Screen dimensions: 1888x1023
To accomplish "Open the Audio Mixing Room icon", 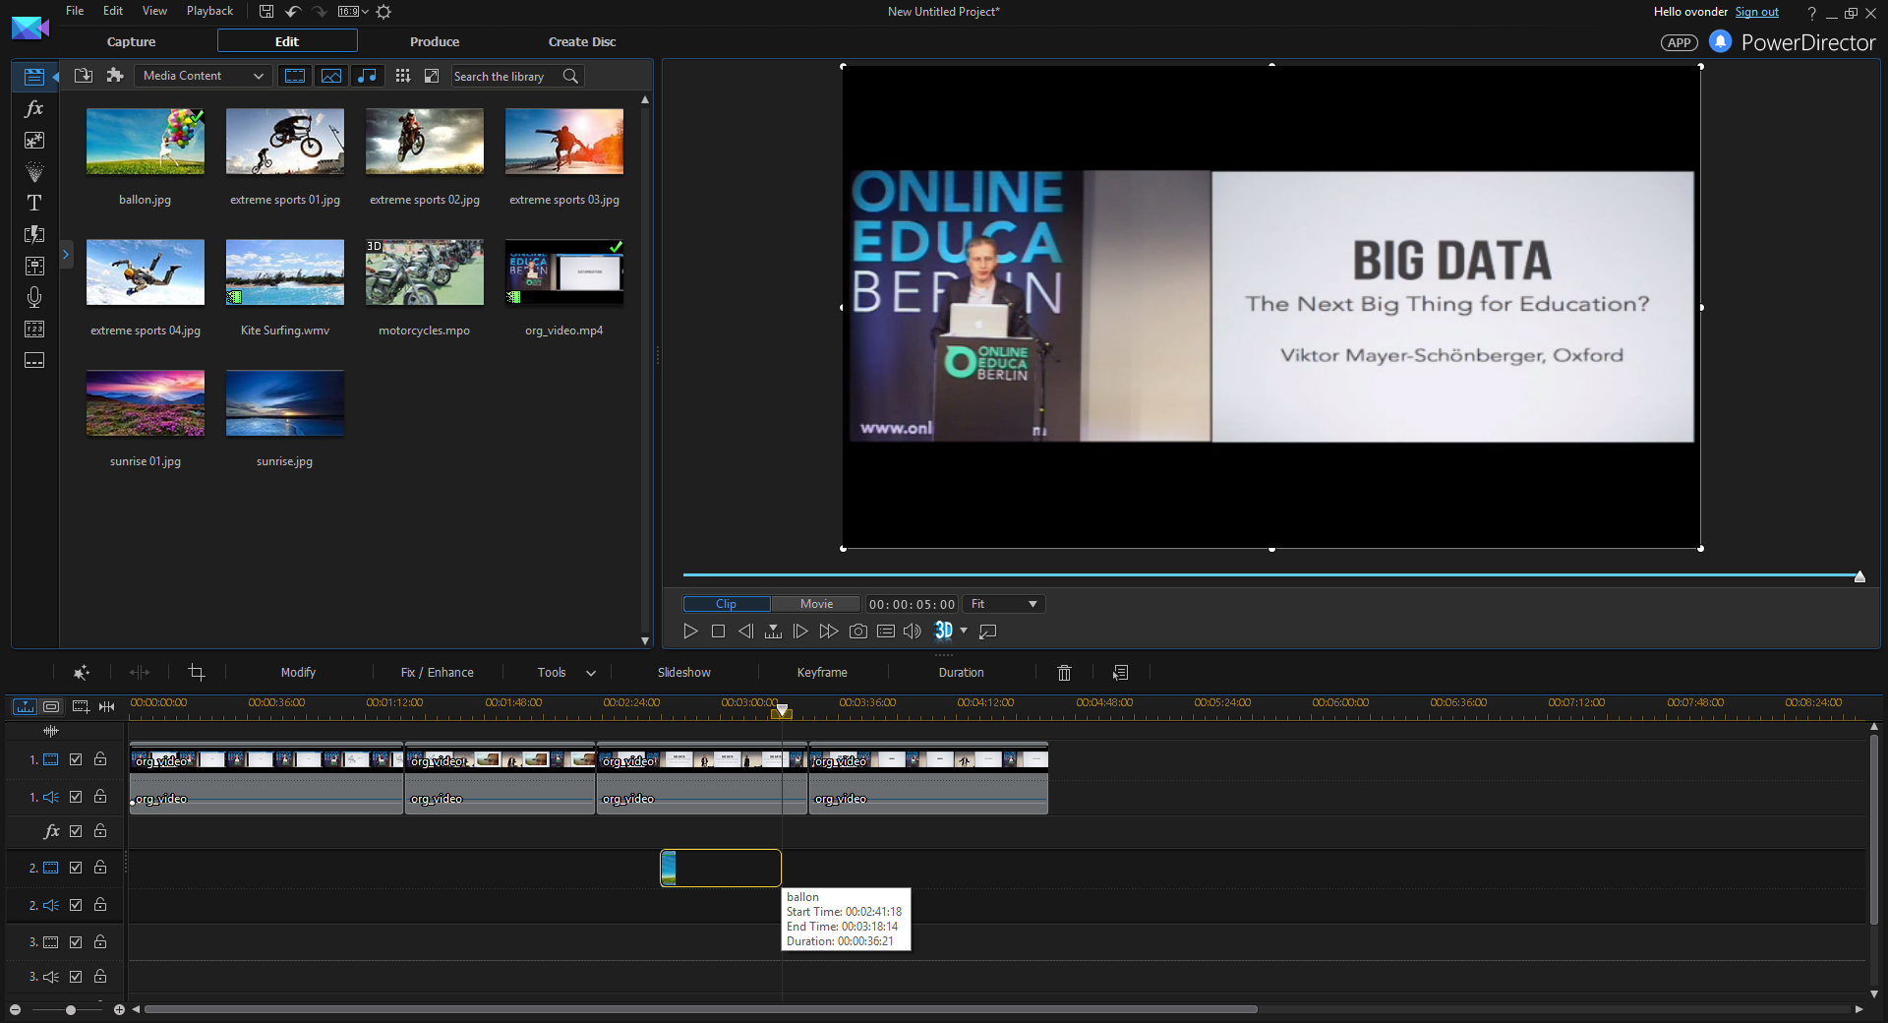I will coord(33,266).
